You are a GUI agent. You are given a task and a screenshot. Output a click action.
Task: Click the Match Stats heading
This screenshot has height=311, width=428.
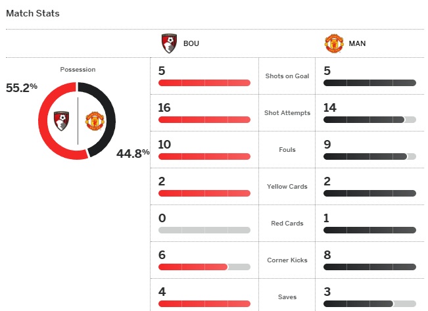coord(32,13)
